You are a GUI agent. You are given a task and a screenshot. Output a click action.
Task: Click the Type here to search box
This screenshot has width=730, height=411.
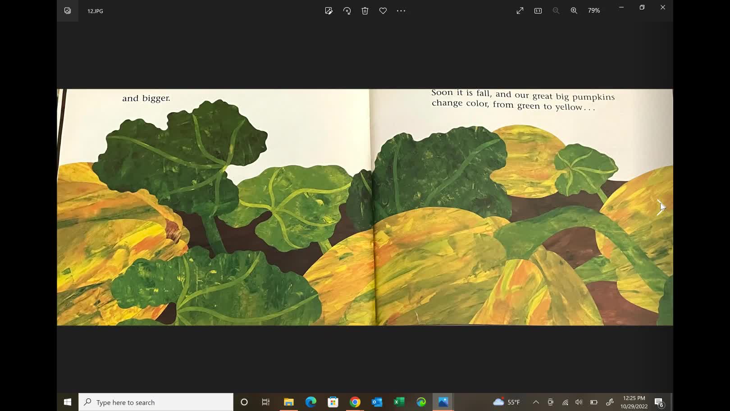[156, 402]
